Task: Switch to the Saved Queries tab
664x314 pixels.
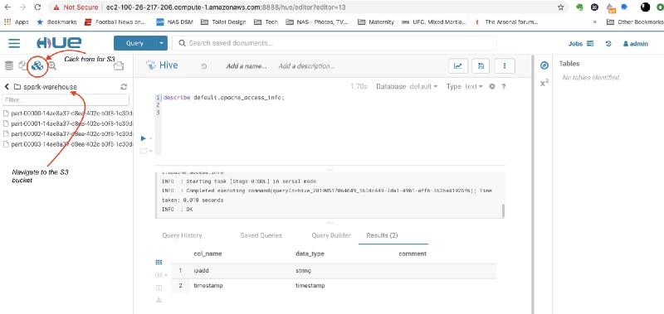Action: pos(261,235)
